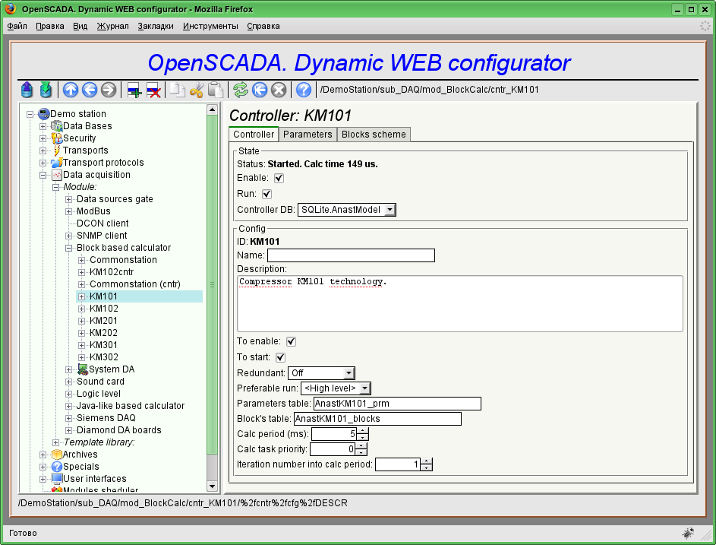The image size is (716, 545).
Task: Click the System DA icon in the tree
Action: tap(83, 369)
